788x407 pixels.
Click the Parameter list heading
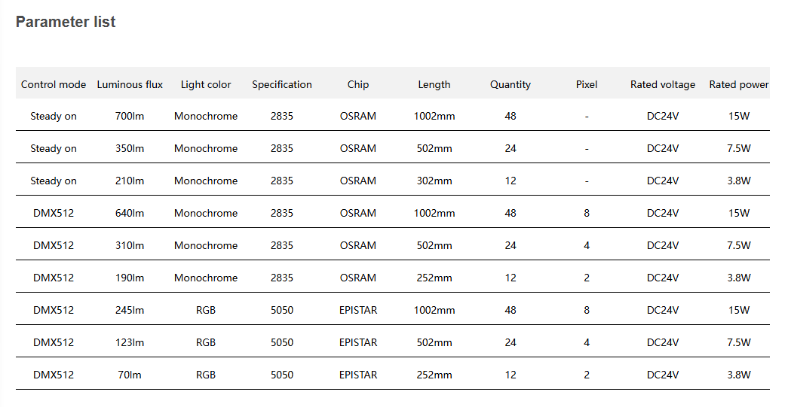pyautogui.click(x=66, y=22)
